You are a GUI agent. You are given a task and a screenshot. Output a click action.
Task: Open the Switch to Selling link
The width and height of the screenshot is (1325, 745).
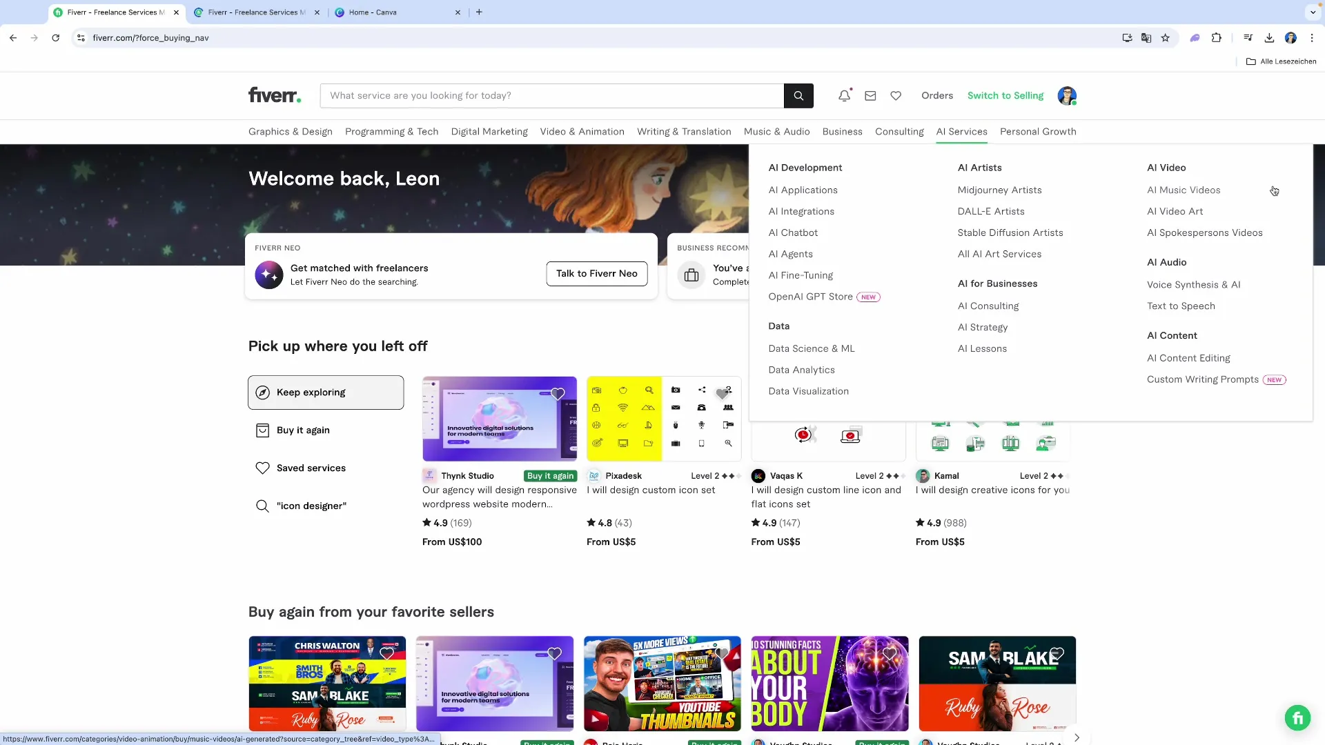tap(1005, 95)
